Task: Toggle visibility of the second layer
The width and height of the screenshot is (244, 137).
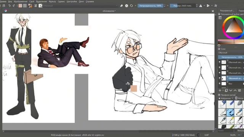Action: (x=220, y=67)
